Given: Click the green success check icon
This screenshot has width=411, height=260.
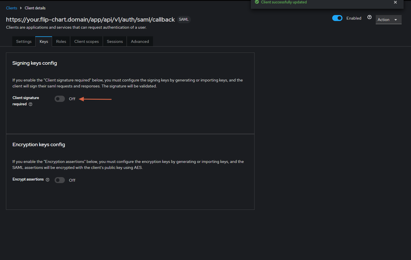Looking at the screenshot, I should coord(257,2).
